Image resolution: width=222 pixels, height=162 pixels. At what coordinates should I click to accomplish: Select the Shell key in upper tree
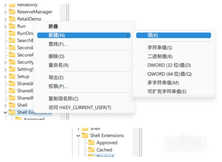(22, 105)
